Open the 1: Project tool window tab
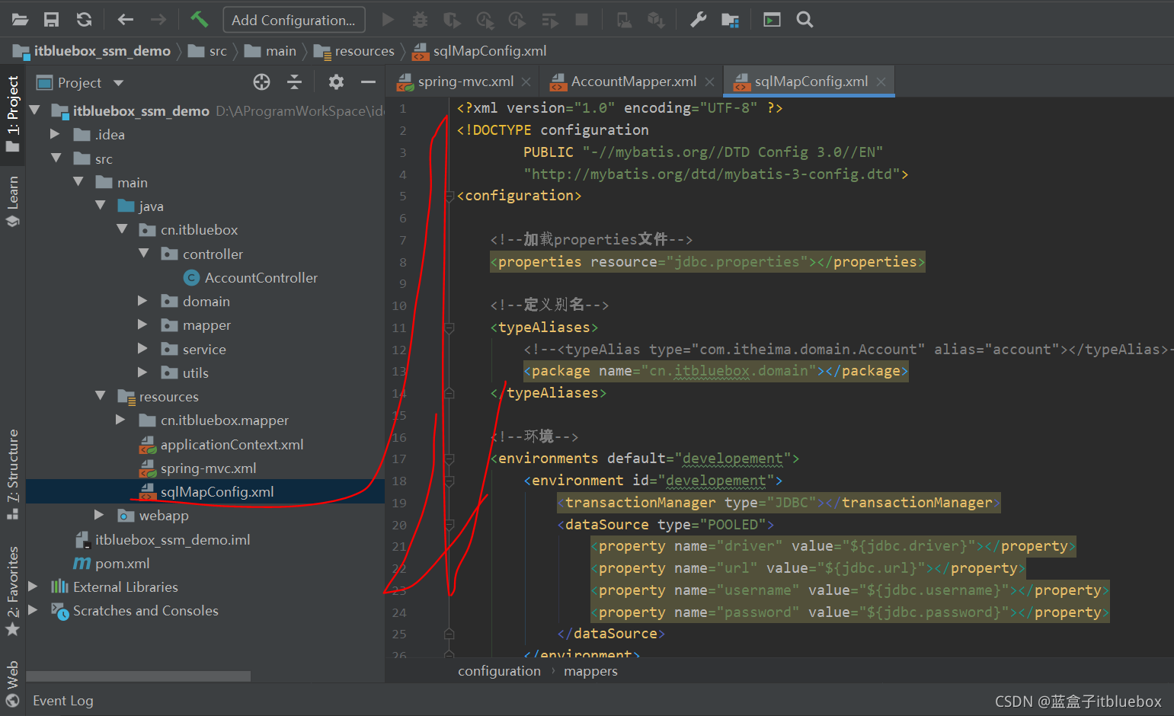Viewport: 1174px width, 716px height. coord(13,113)
